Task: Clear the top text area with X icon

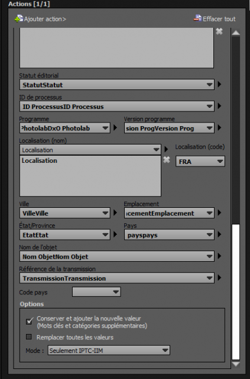Action: click(x=219, y=31)
